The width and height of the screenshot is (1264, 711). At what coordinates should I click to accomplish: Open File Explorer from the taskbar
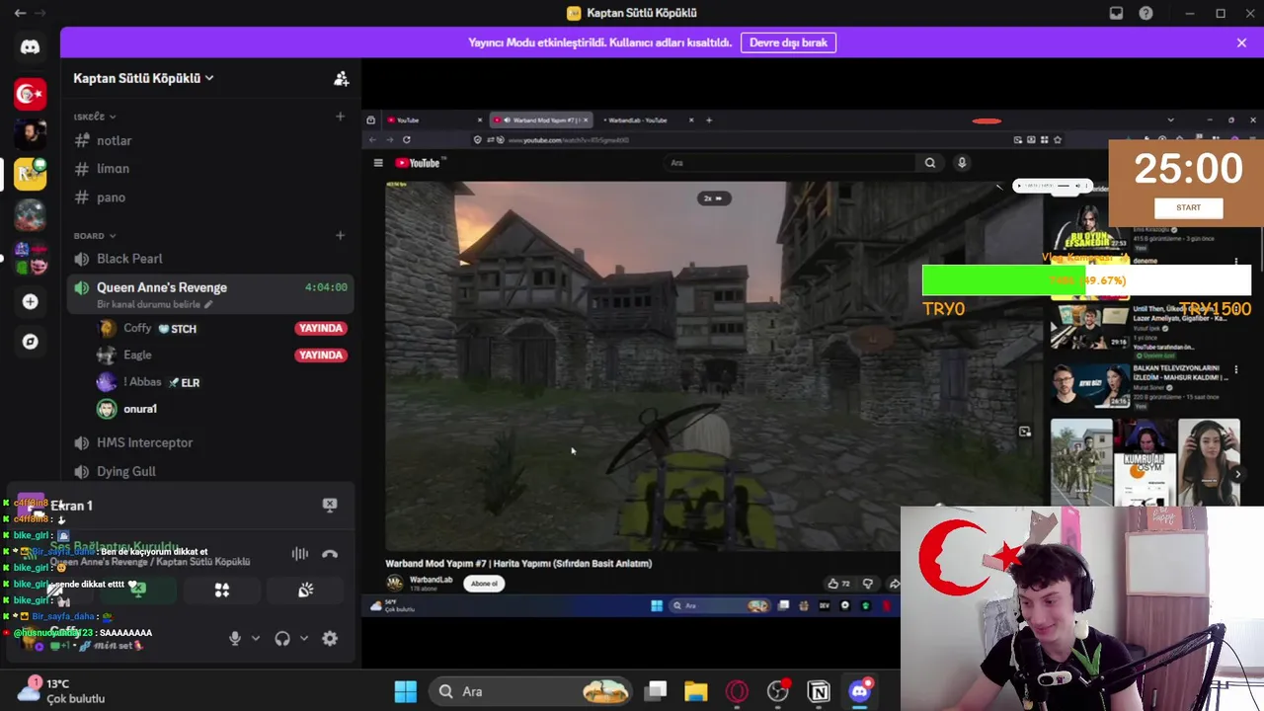[x=696, y=691]
